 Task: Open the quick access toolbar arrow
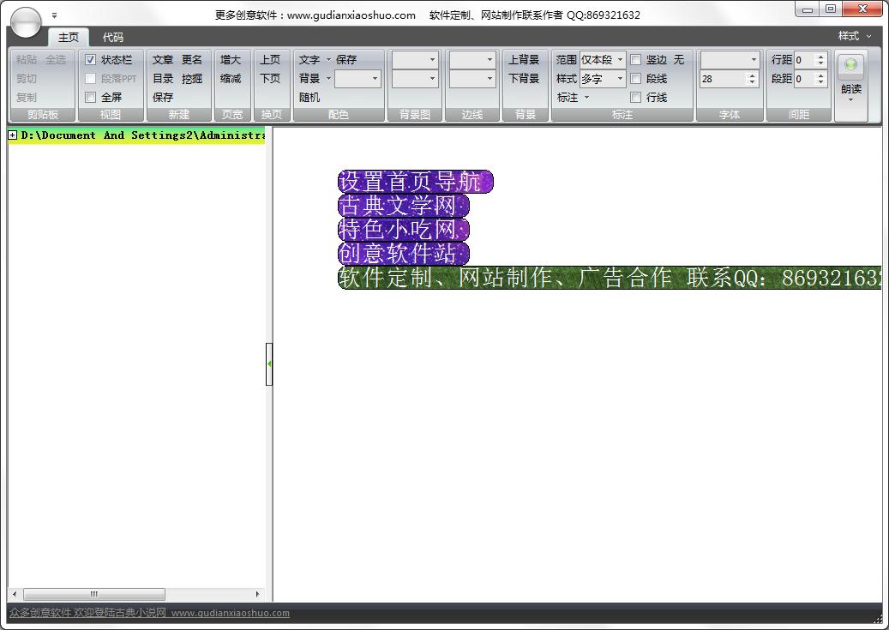coord(55,15)
